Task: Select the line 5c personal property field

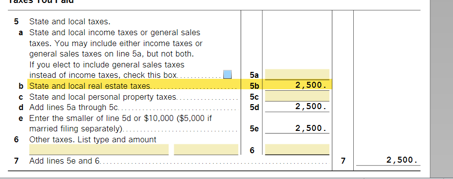Action: 297,96
